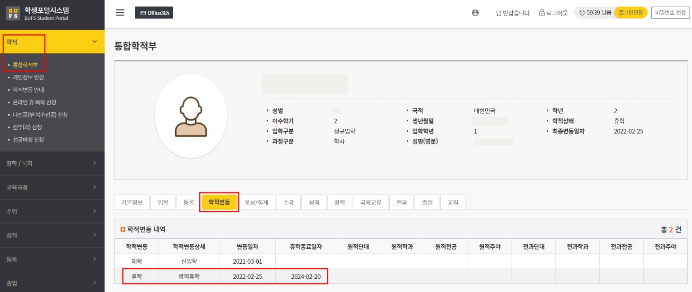The width and height of the screenshot is (692, 292).
Task: Click the 비밀번호 변경 button
Action: pos(670,13)
